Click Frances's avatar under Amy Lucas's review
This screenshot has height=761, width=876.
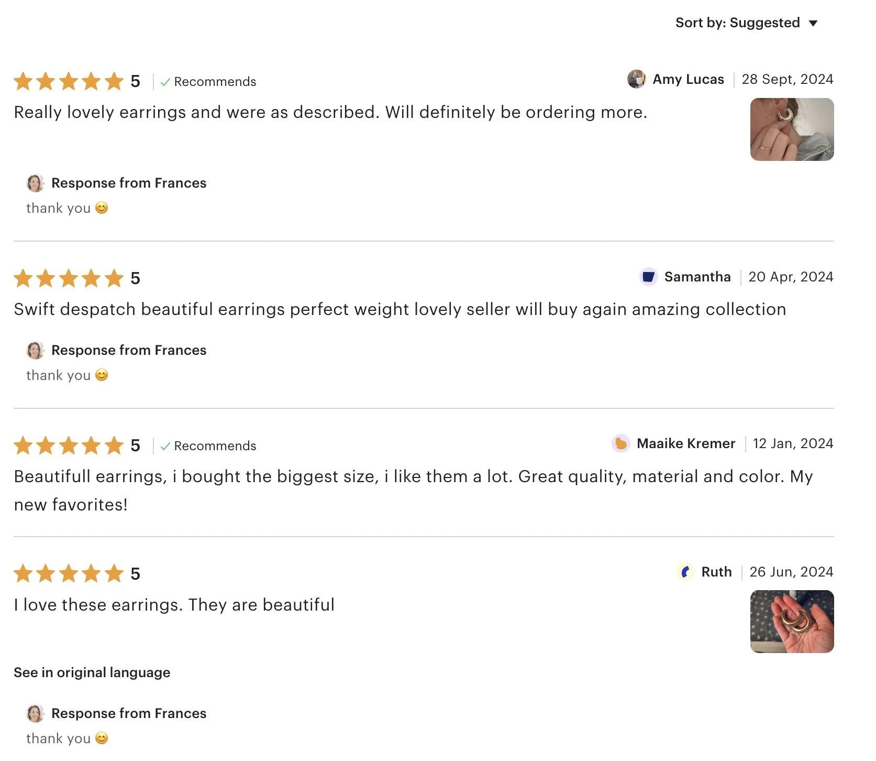(x=36, y=183)
